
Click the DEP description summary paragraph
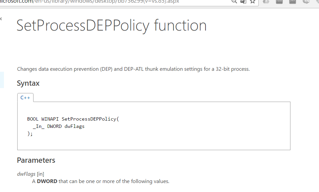(x=133, y=69)
